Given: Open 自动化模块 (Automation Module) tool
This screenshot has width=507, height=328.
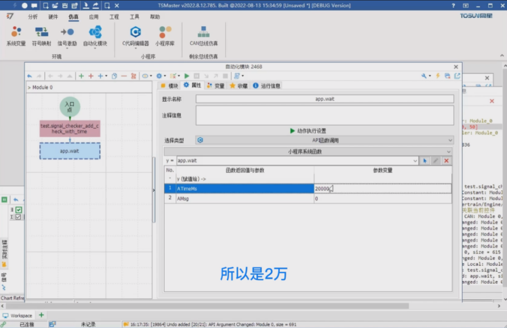Looking at the screenshot, I should tap(95, 36).
